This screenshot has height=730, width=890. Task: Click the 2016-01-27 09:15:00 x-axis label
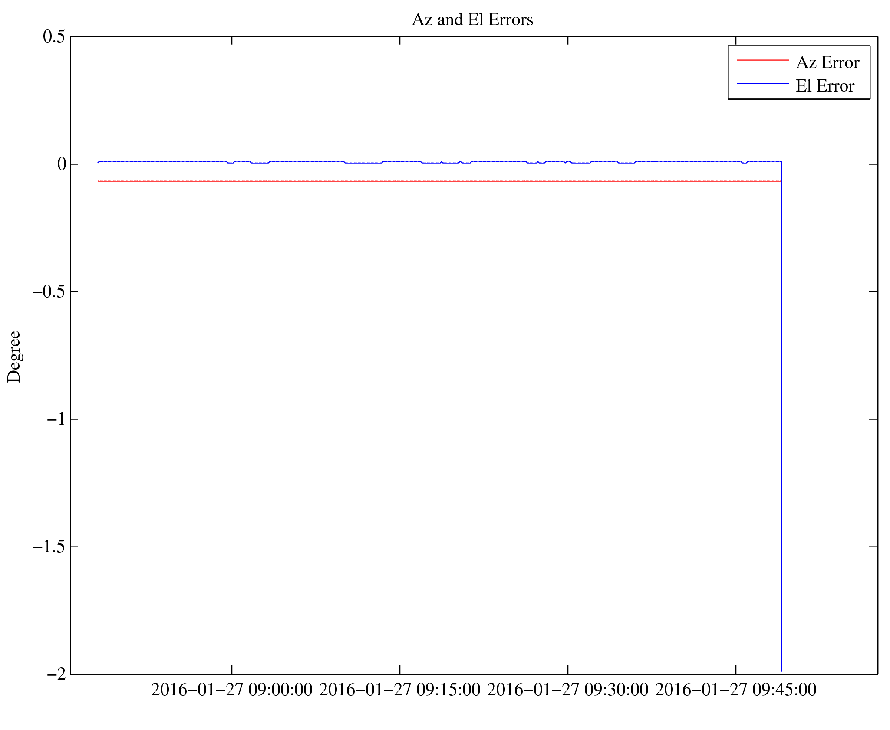(x=399, y=690)
